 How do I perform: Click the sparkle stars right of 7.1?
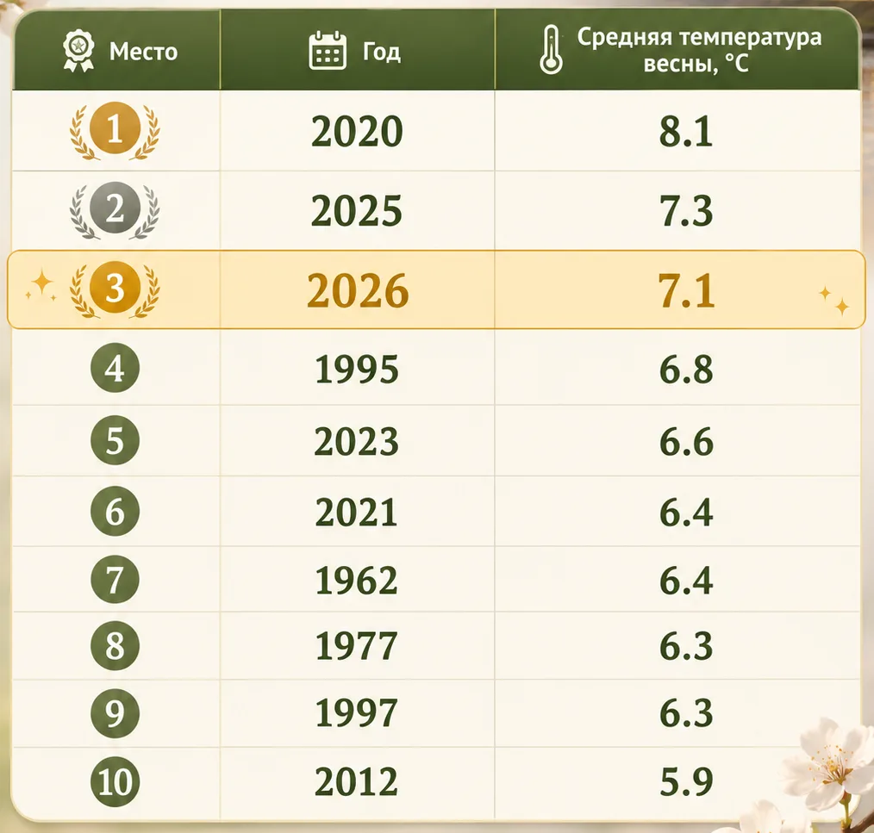(834, 301)
